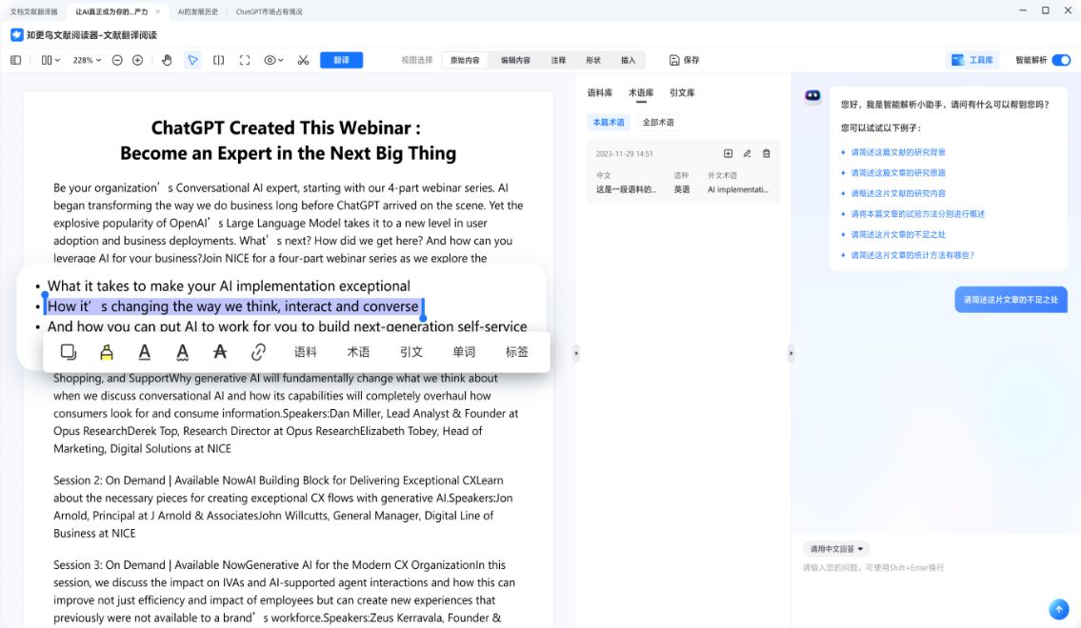Image resolution: width=1081 pixels, height=628 pixels.
Task: Click the assistant robot avatar icon
Action: tap(812, 96)
